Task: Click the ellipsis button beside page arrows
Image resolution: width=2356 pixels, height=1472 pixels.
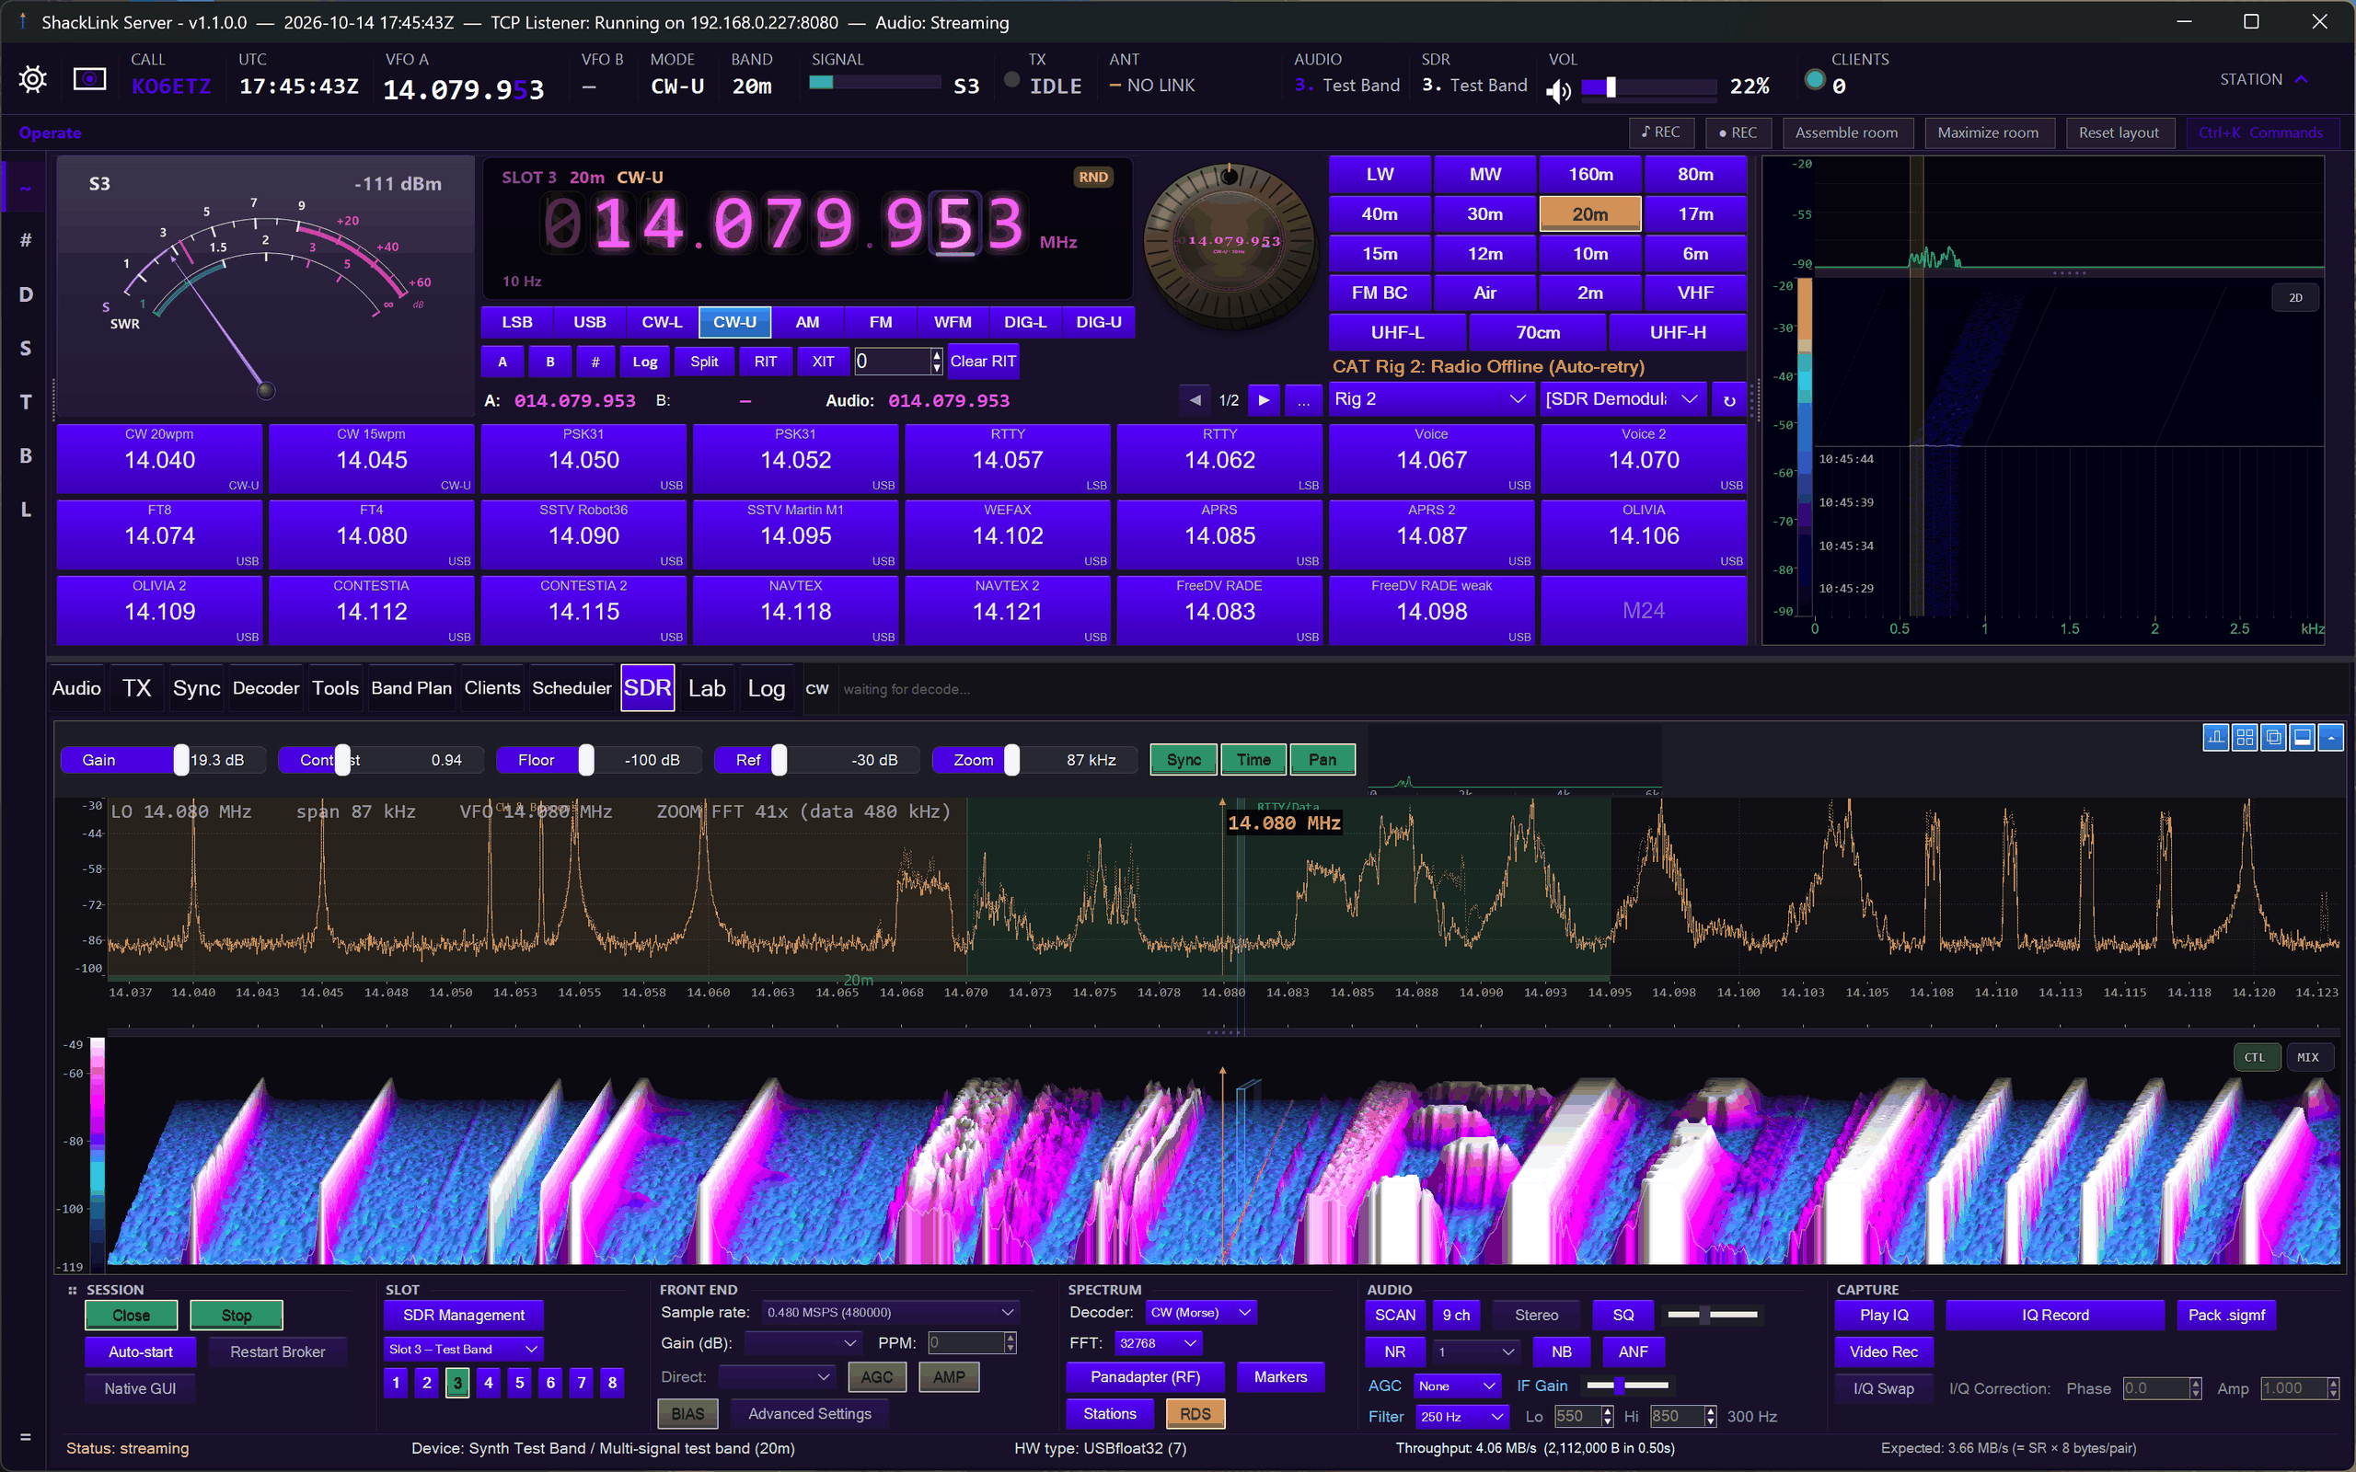Action: [1303, 400]
